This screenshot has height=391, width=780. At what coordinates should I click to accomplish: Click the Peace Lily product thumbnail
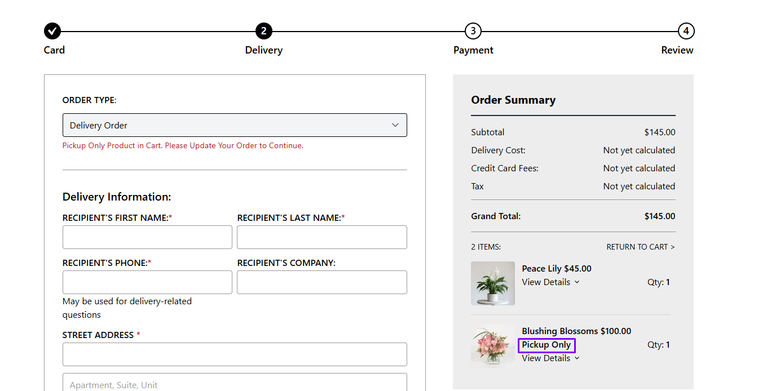[493, 283]
